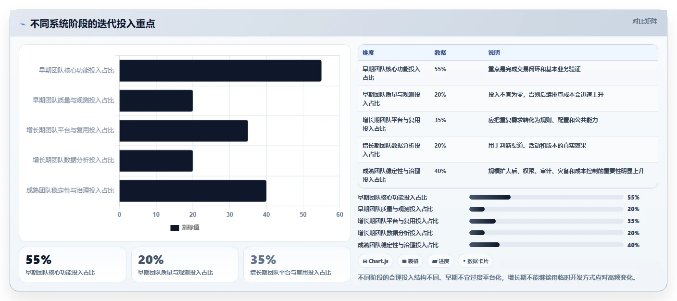The image size is (677, 301).
Task: Click the y-axis label 早期团队核心功能投入占比
Action: [76, 71]
